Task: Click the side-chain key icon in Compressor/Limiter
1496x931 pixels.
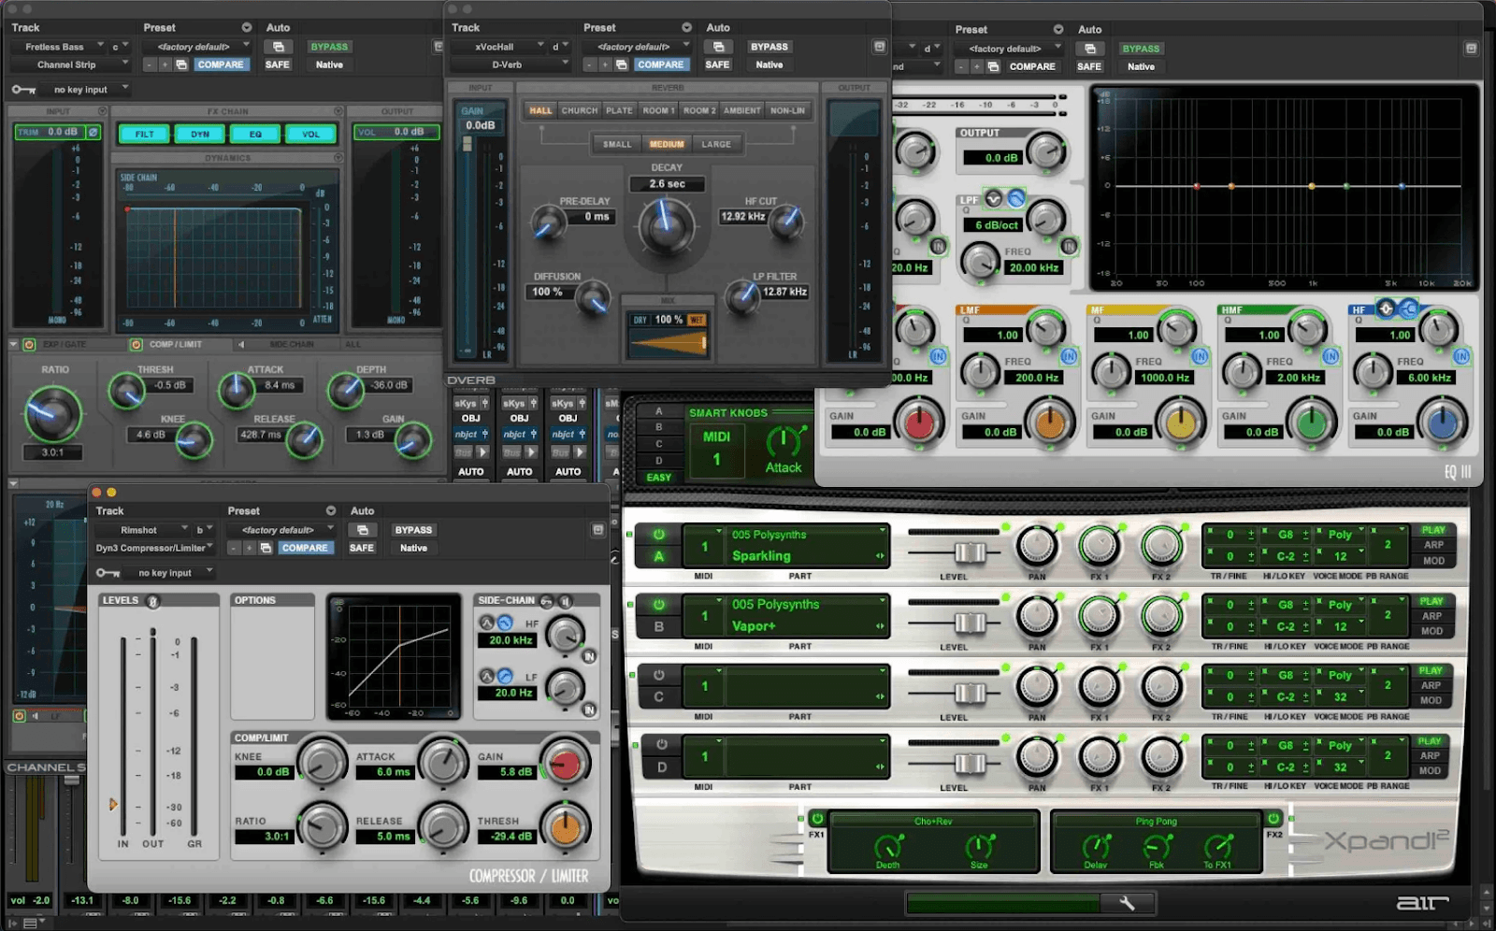Action: pyautogui.click(x=547, y=600)
